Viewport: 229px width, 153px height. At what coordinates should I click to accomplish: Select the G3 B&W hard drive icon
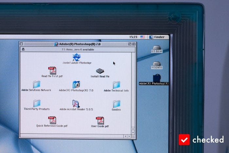[x=157, y=48]
